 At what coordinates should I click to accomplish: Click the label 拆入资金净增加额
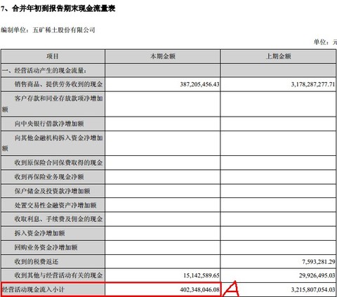pyautogui.click(x=39, y=233)
